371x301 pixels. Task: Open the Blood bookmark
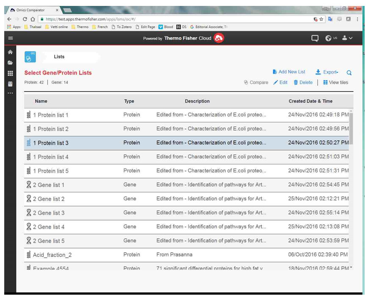(x=166, y=27)
